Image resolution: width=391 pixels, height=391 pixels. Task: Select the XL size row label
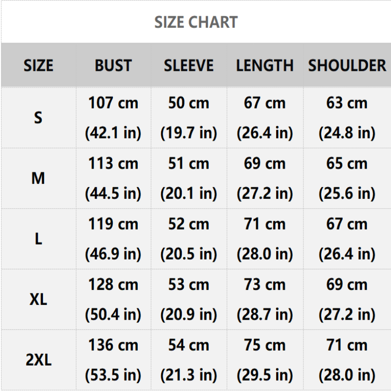tap(38, 300)
